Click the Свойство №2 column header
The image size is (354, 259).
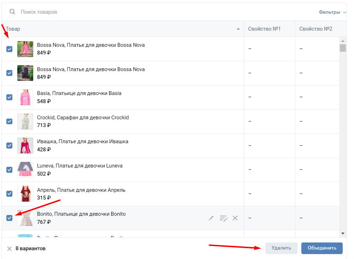coord(316,29)
